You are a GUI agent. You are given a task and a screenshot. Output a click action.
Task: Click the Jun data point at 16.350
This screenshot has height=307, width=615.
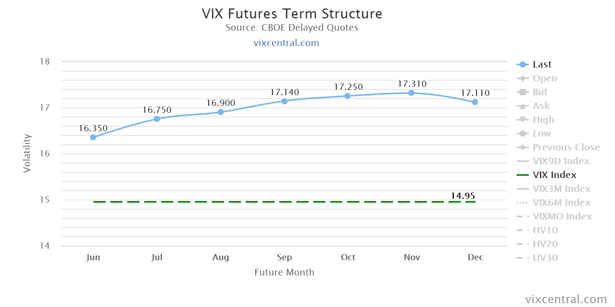point(93,137)
